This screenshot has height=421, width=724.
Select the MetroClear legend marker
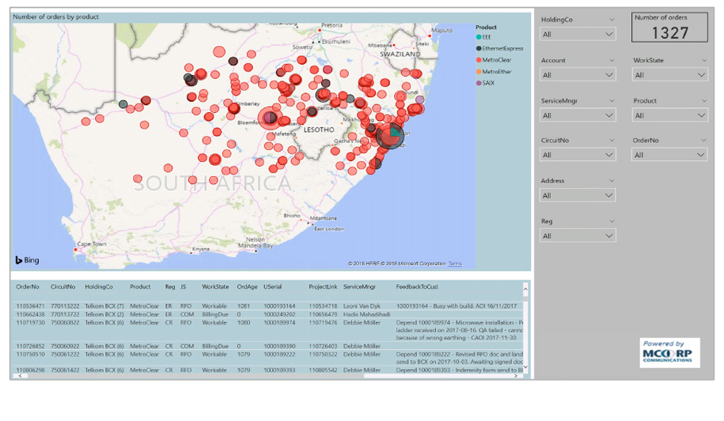pos(479,60)
